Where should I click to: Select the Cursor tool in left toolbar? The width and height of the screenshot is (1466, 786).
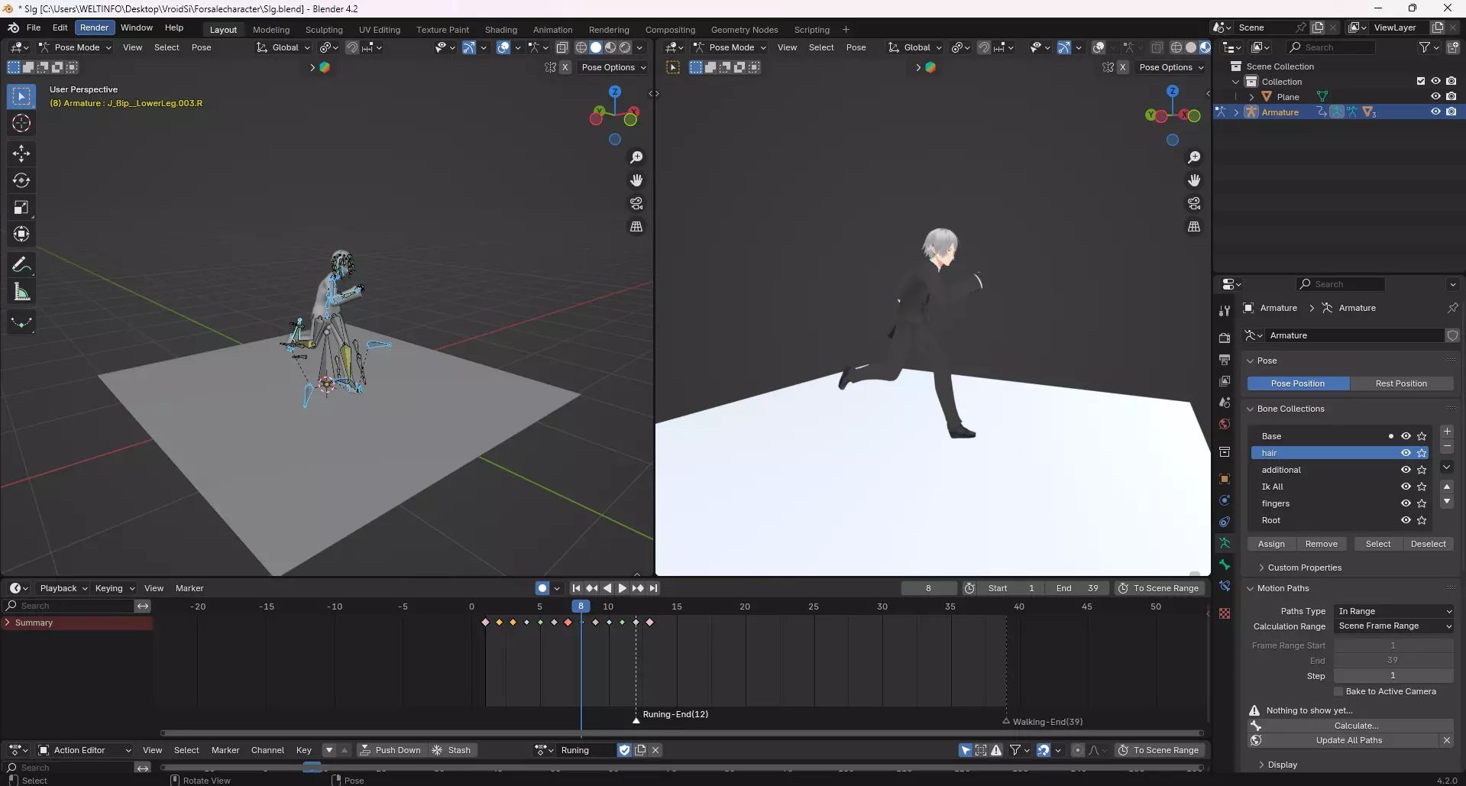21,123
